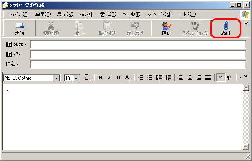
Task: Click the コピー (Copy) toolbar icon
Action: click(x=79, y=26)
